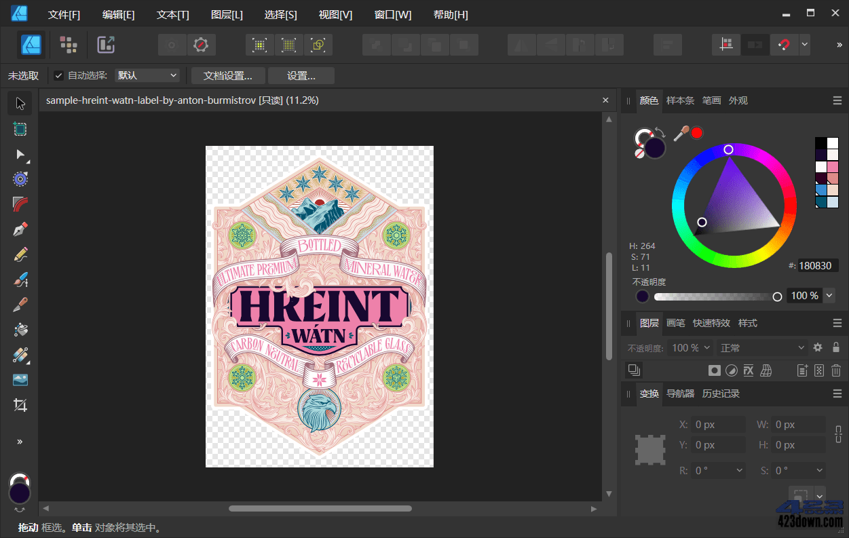The height and width of the screenshot is (538, 849).
Task: Open the 正常 blend mode dropdown
Action: [761, 347]
